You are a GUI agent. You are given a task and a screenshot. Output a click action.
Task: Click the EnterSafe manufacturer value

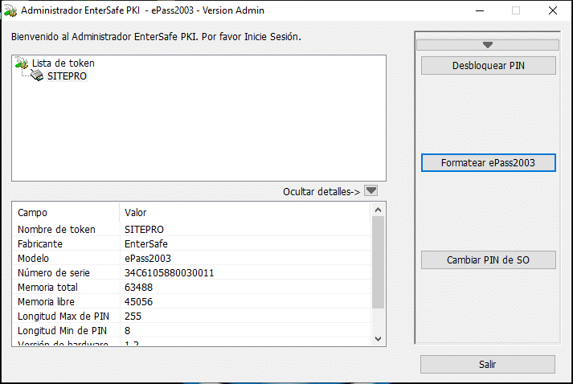(146, 243)
